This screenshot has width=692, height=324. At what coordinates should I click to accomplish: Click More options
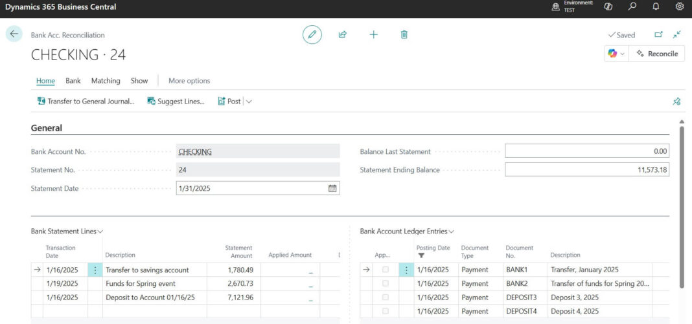189,81
